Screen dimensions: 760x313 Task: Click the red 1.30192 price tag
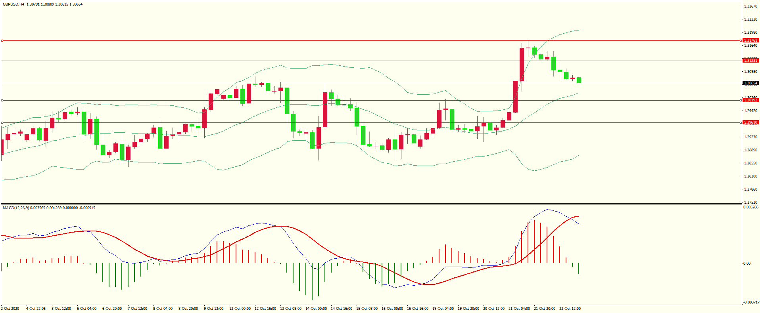point(750,100)
